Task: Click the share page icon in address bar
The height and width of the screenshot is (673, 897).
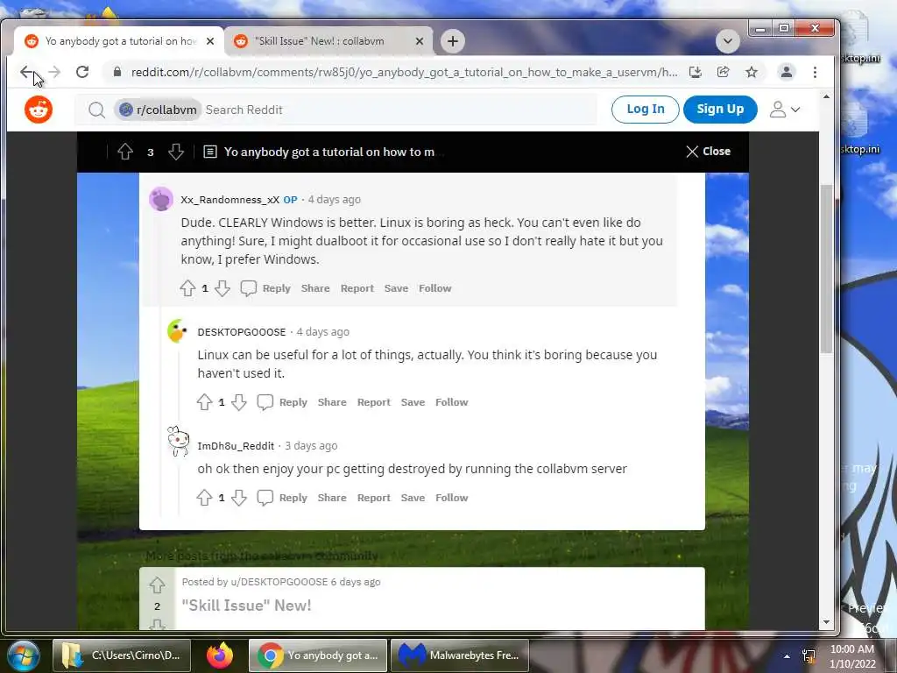Action: pos(723,72)
